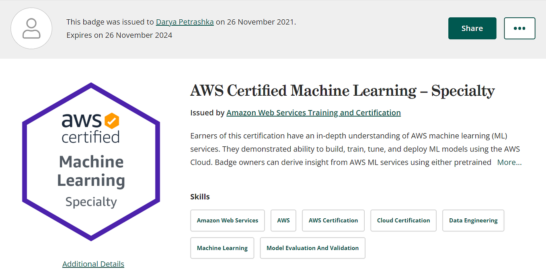The image size is (546, 275).
Task: Open Amazon Web Services Training and Certification
Action: point(314,113)
